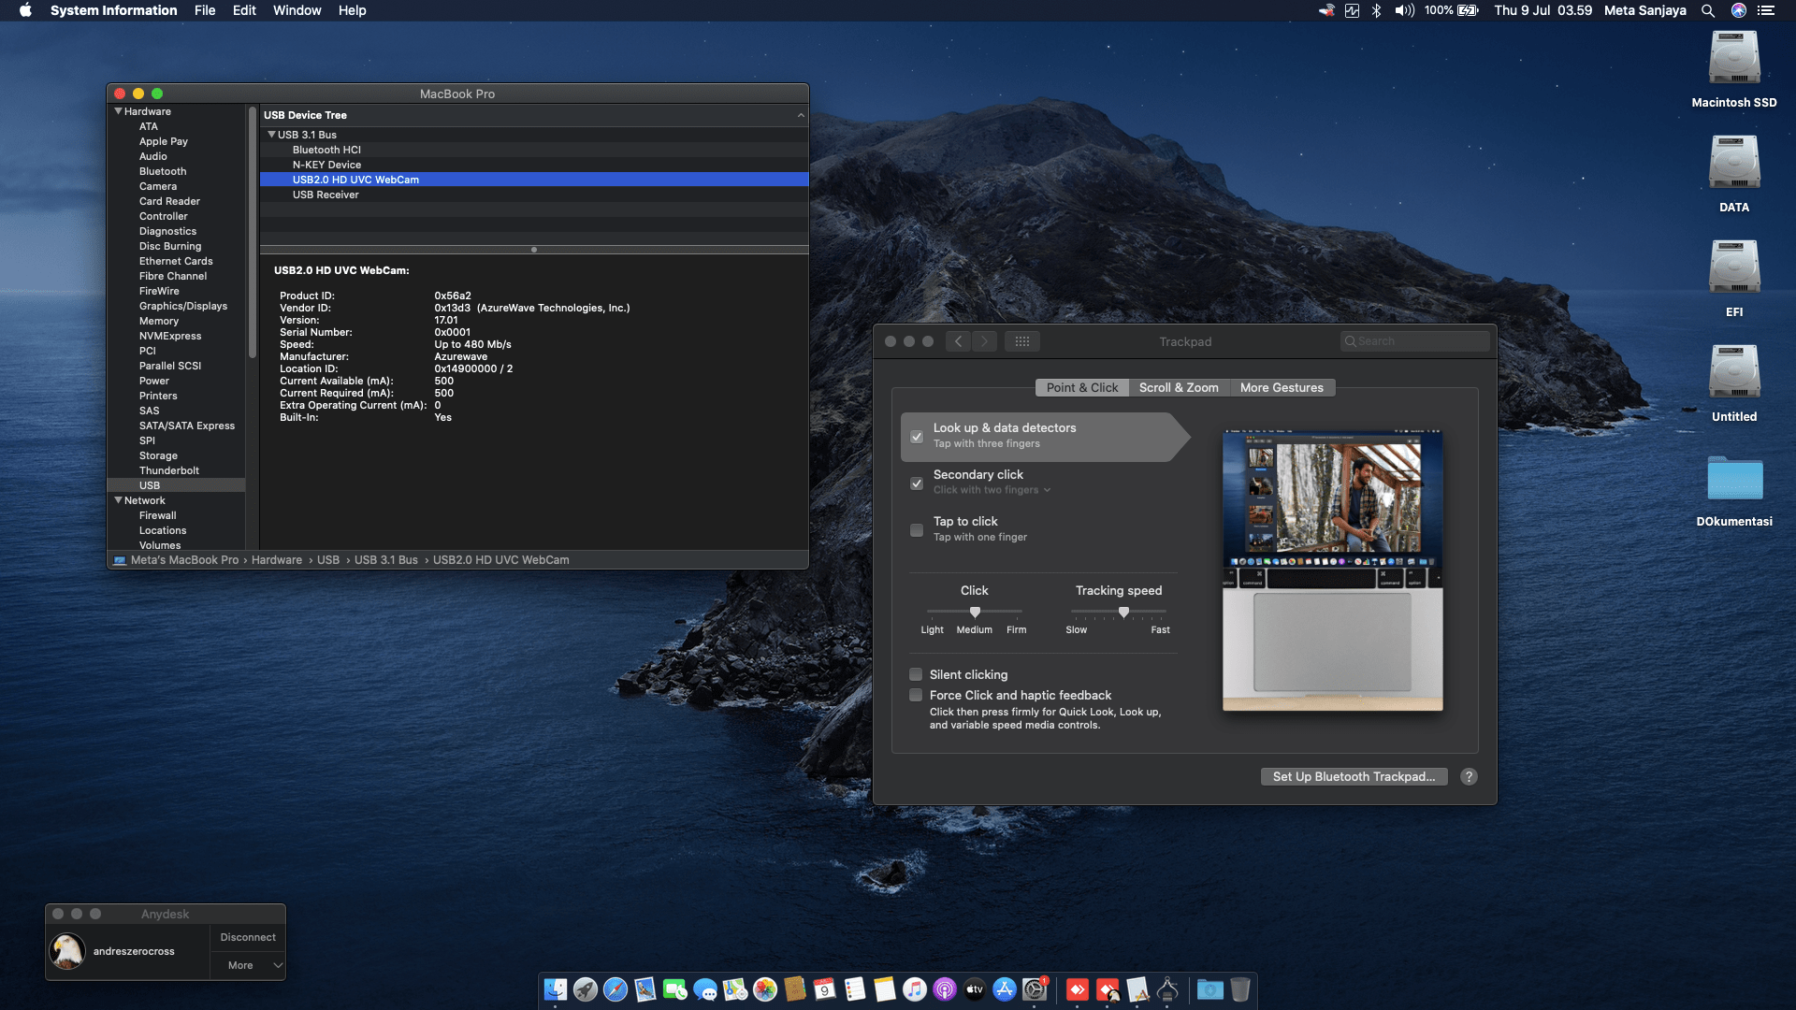This screenshot has height=1010, width=1796.
Task: Collapse the USB 3.1 Bus tree entry
Action: point(271,134)
